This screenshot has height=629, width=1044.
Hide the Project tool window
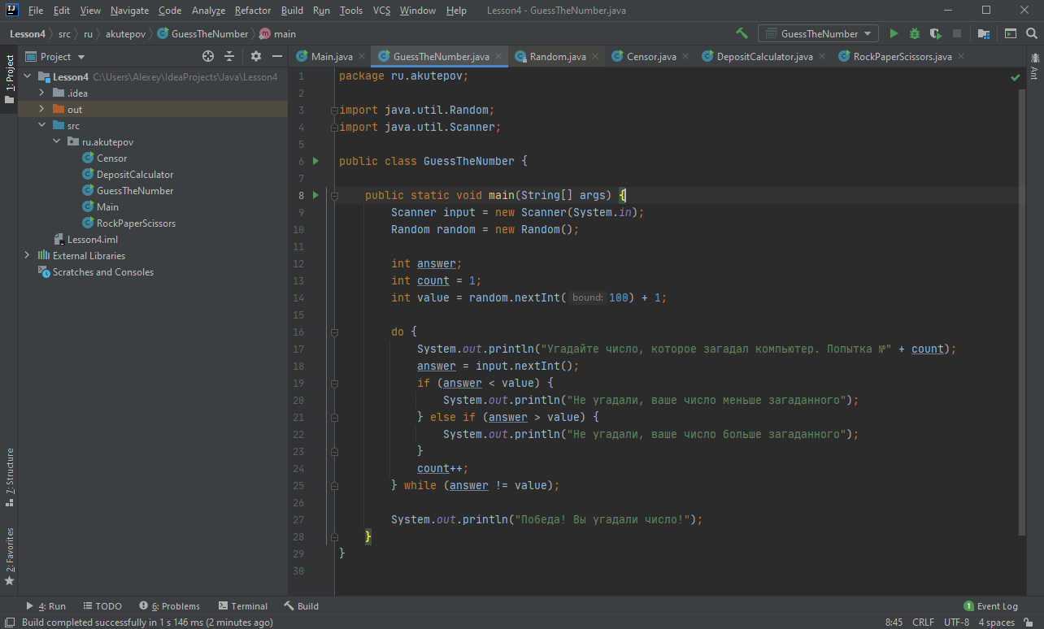277,56
